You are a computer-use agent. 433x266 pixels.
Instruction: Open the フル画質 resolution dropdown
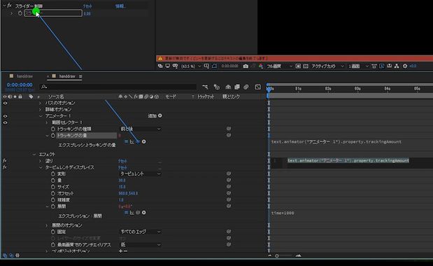coord(279,66)
